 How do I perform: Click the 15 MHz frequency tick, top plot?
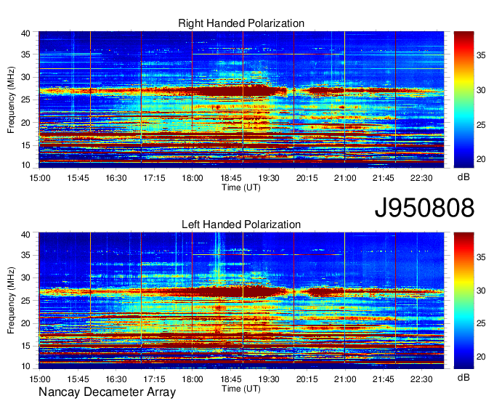tap(25, 145)
